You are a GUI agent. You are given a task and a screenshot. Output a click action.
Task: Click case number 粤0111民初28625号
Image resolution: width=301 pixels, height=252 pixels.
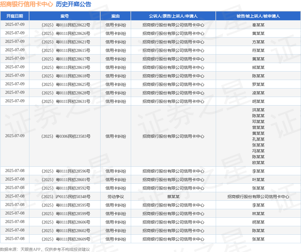point(66,84)
